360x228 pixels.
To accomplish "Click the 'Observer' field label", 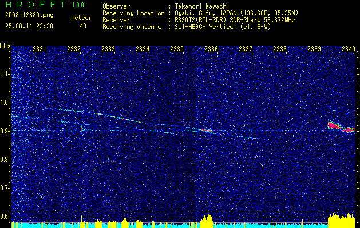I will click(x=116, y=6).
